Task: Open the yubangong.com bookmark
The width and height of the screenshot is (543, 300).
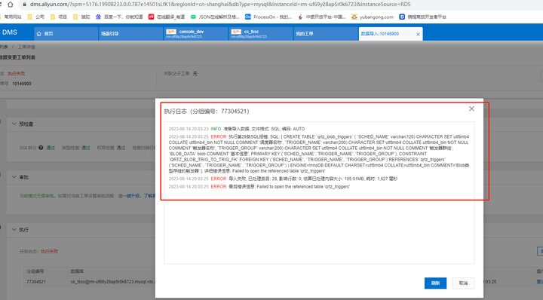Action: (373, 17)
